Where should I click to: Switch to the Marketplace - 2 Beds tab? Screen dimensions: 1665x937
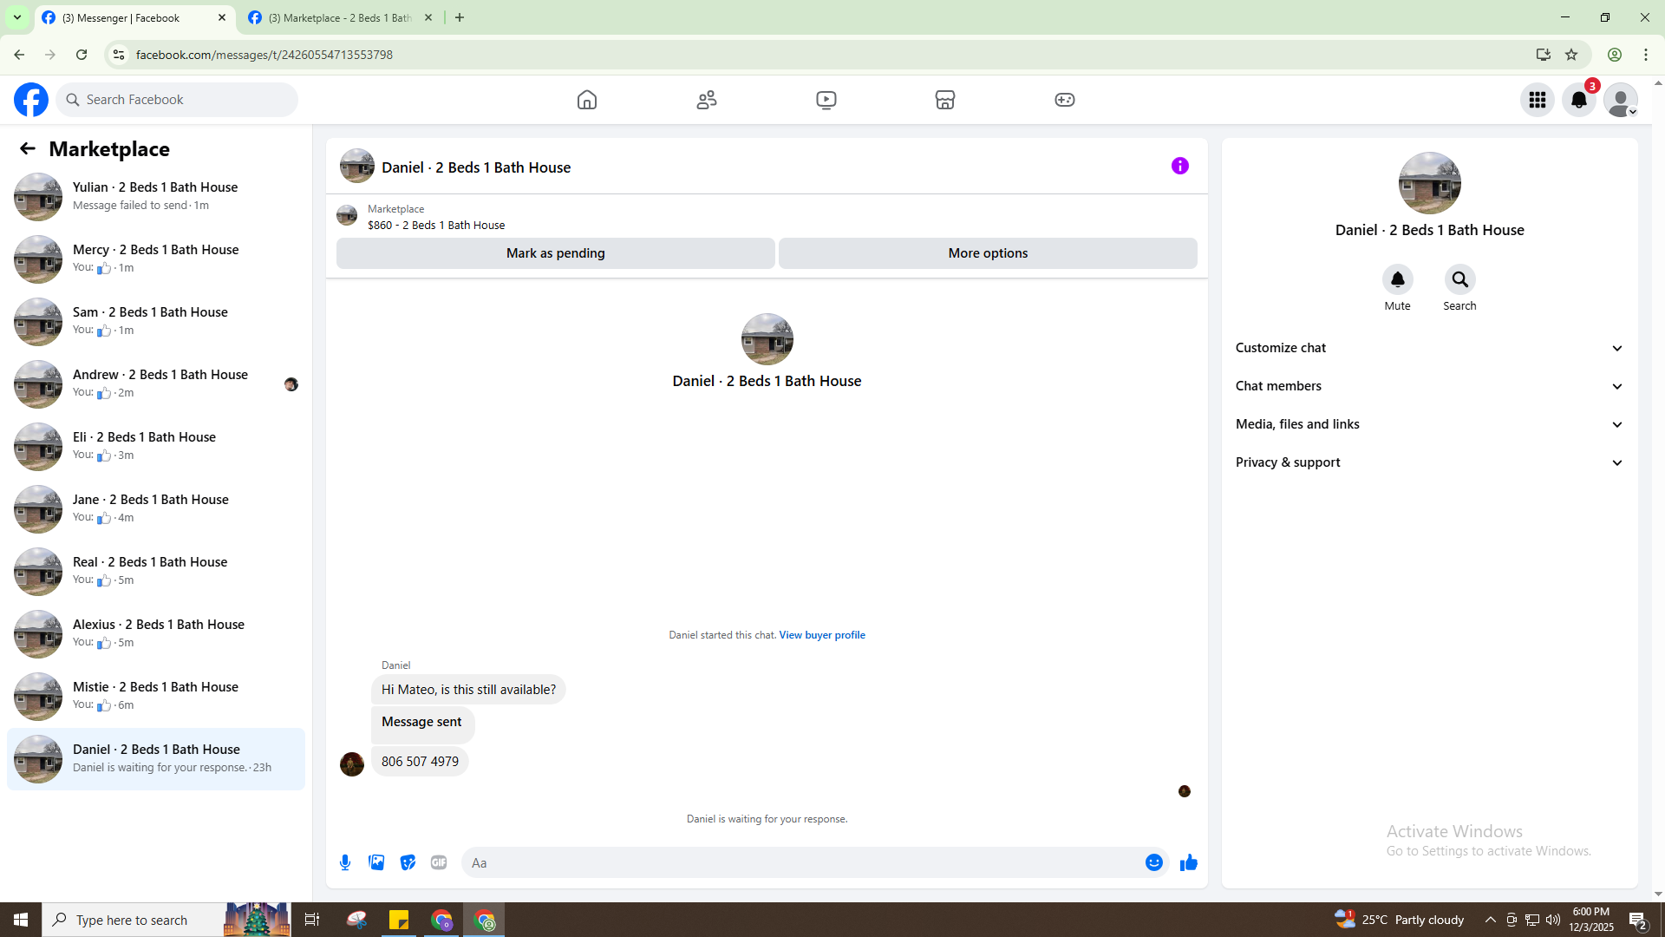pos(340,18)
